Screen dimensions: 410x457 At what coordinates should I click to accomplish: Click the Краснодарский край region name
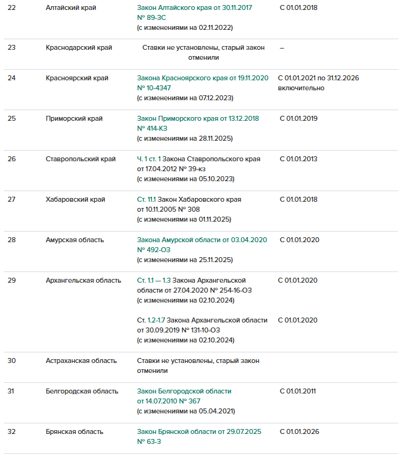79,47
